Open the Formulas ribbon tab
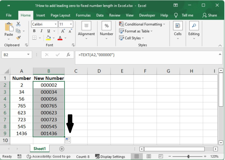This screenshot has width=225, height=160. tap(83, 15)
